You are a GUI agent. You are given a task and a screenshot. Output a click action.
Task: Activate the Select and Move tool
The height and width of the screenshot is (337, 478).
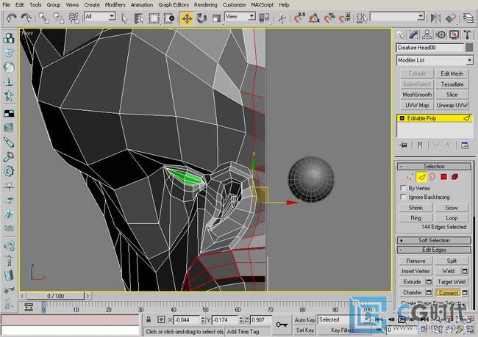187,18
